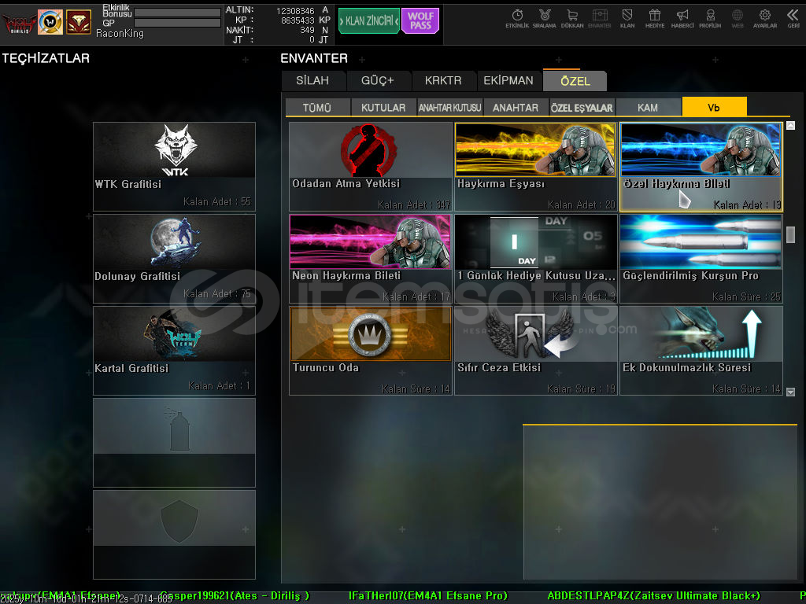This screenshot has height=604, width=806.
Task: Switch to the GÜÇ+ tab
Action: pos(378,81)
